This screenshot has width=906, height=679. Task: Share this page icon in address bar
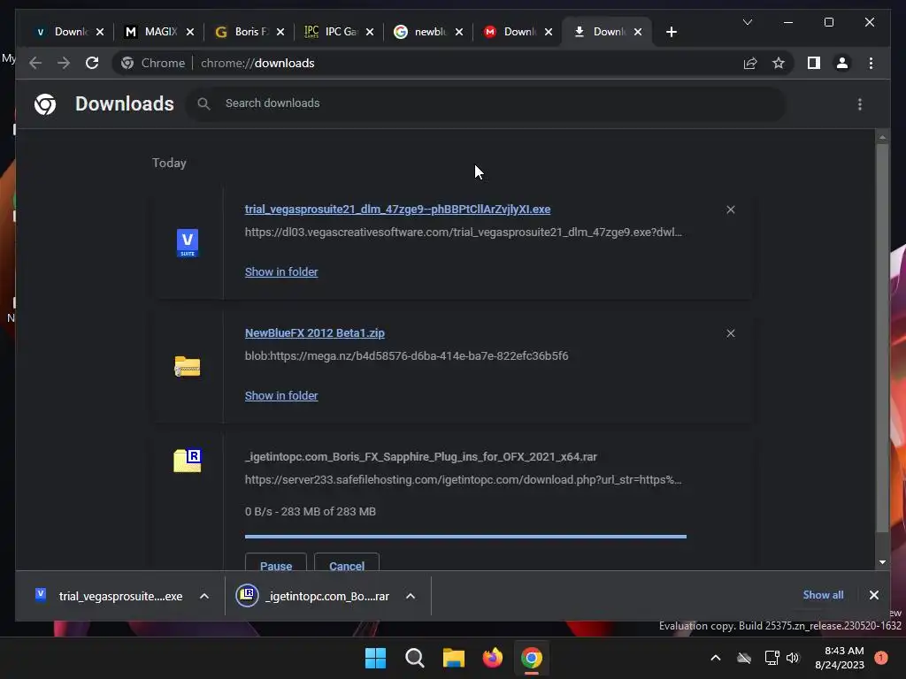750,63
